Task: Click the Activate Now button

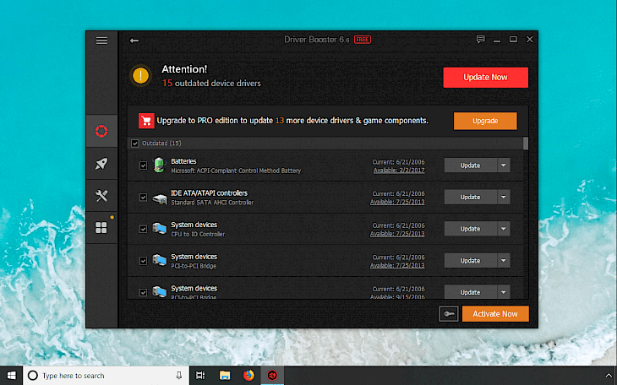Action: pos(495,314)
